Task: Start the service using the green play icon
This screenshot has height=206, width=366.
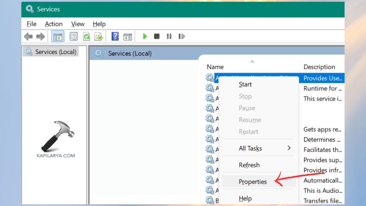Action: pyautogui.click(x=145, y=36)
